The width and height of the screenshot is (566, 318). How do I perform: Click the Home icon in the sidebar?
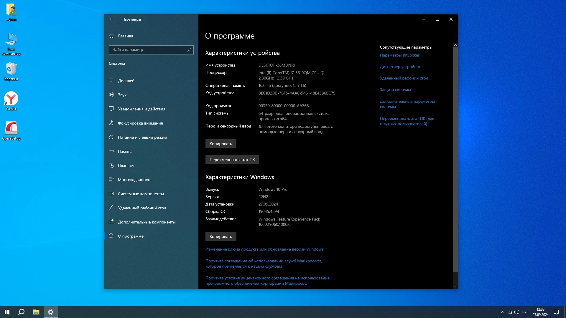(x=111, y=36)
